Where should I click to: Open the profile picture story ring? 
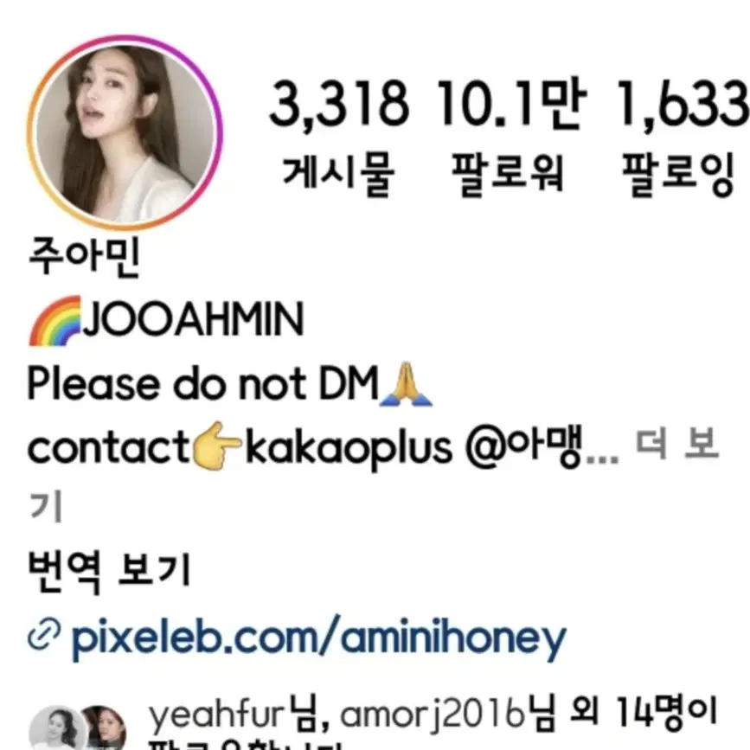(125, 132)
